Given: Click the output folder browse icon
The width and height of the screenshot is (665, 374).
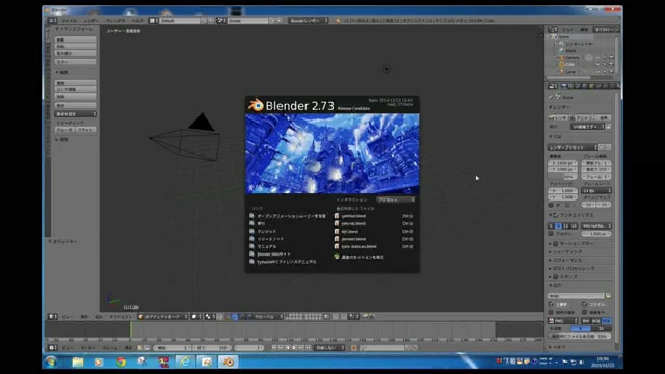Looking at the screenshot, I should pyautogui.click(x=608, y=296).
